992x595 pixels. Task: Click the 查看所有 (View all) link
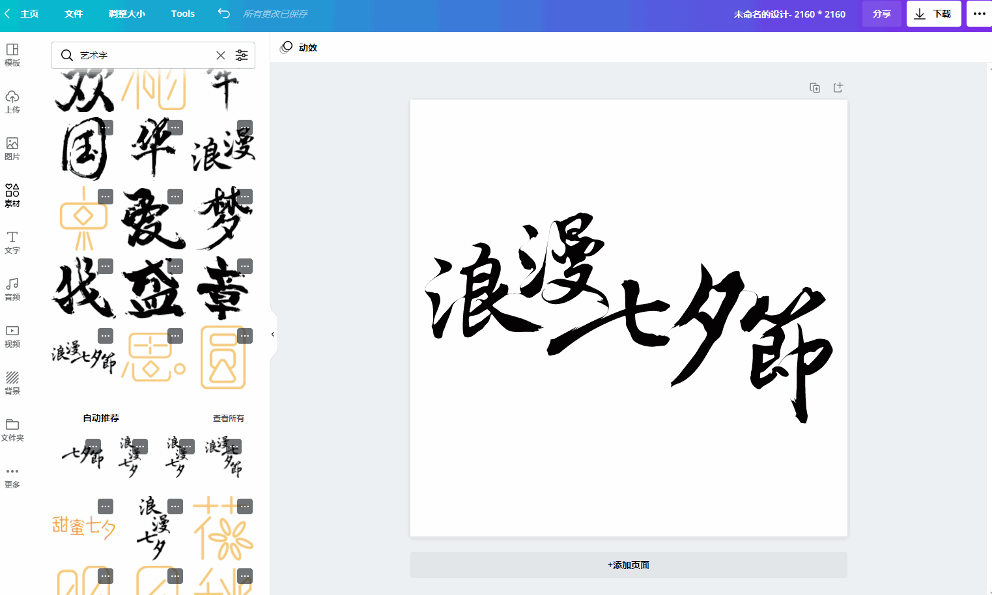[228, 418]
